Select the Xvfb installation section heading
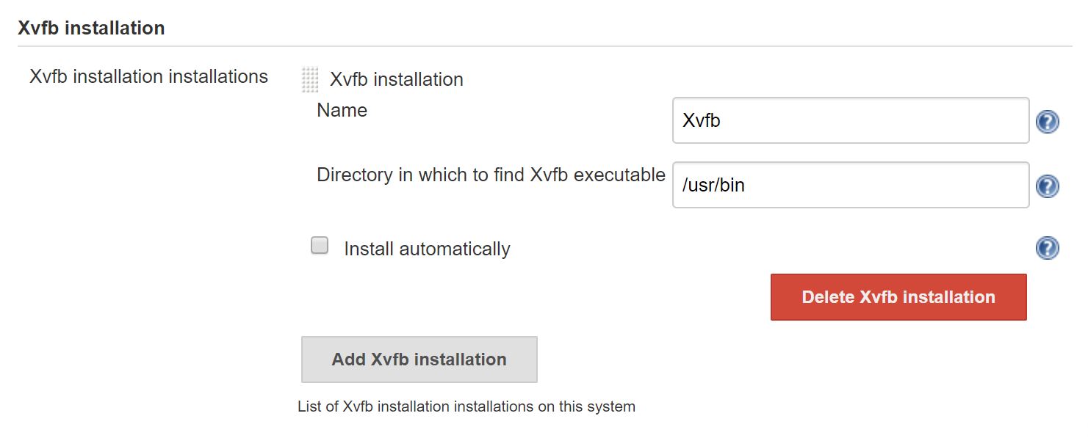Viewport: 1088px width, 438px height. point(91,28)
